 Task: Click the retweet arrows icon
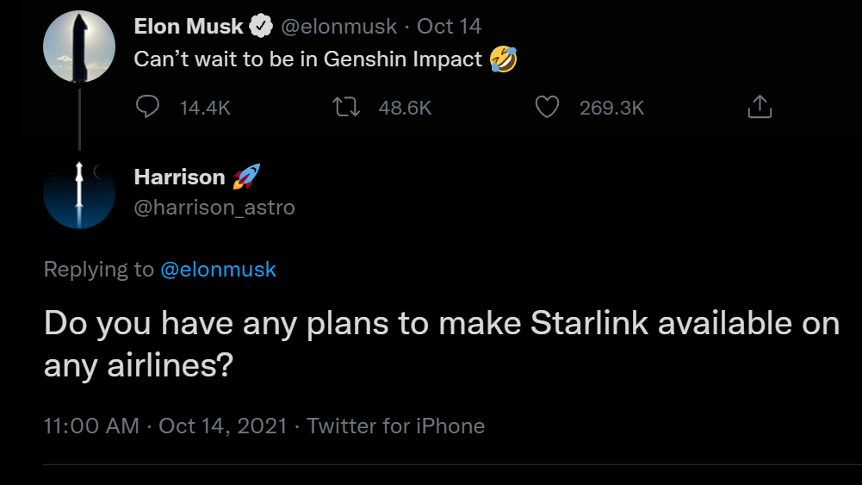tap(344, 107)
